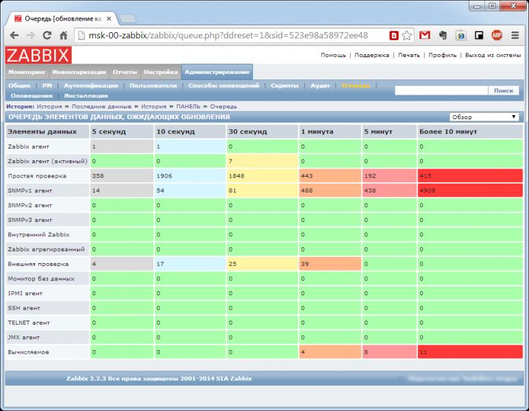This screenshot has width=529, height=411.
Task: Close the Очередь browser tab
Action: (x=109, y=19)
